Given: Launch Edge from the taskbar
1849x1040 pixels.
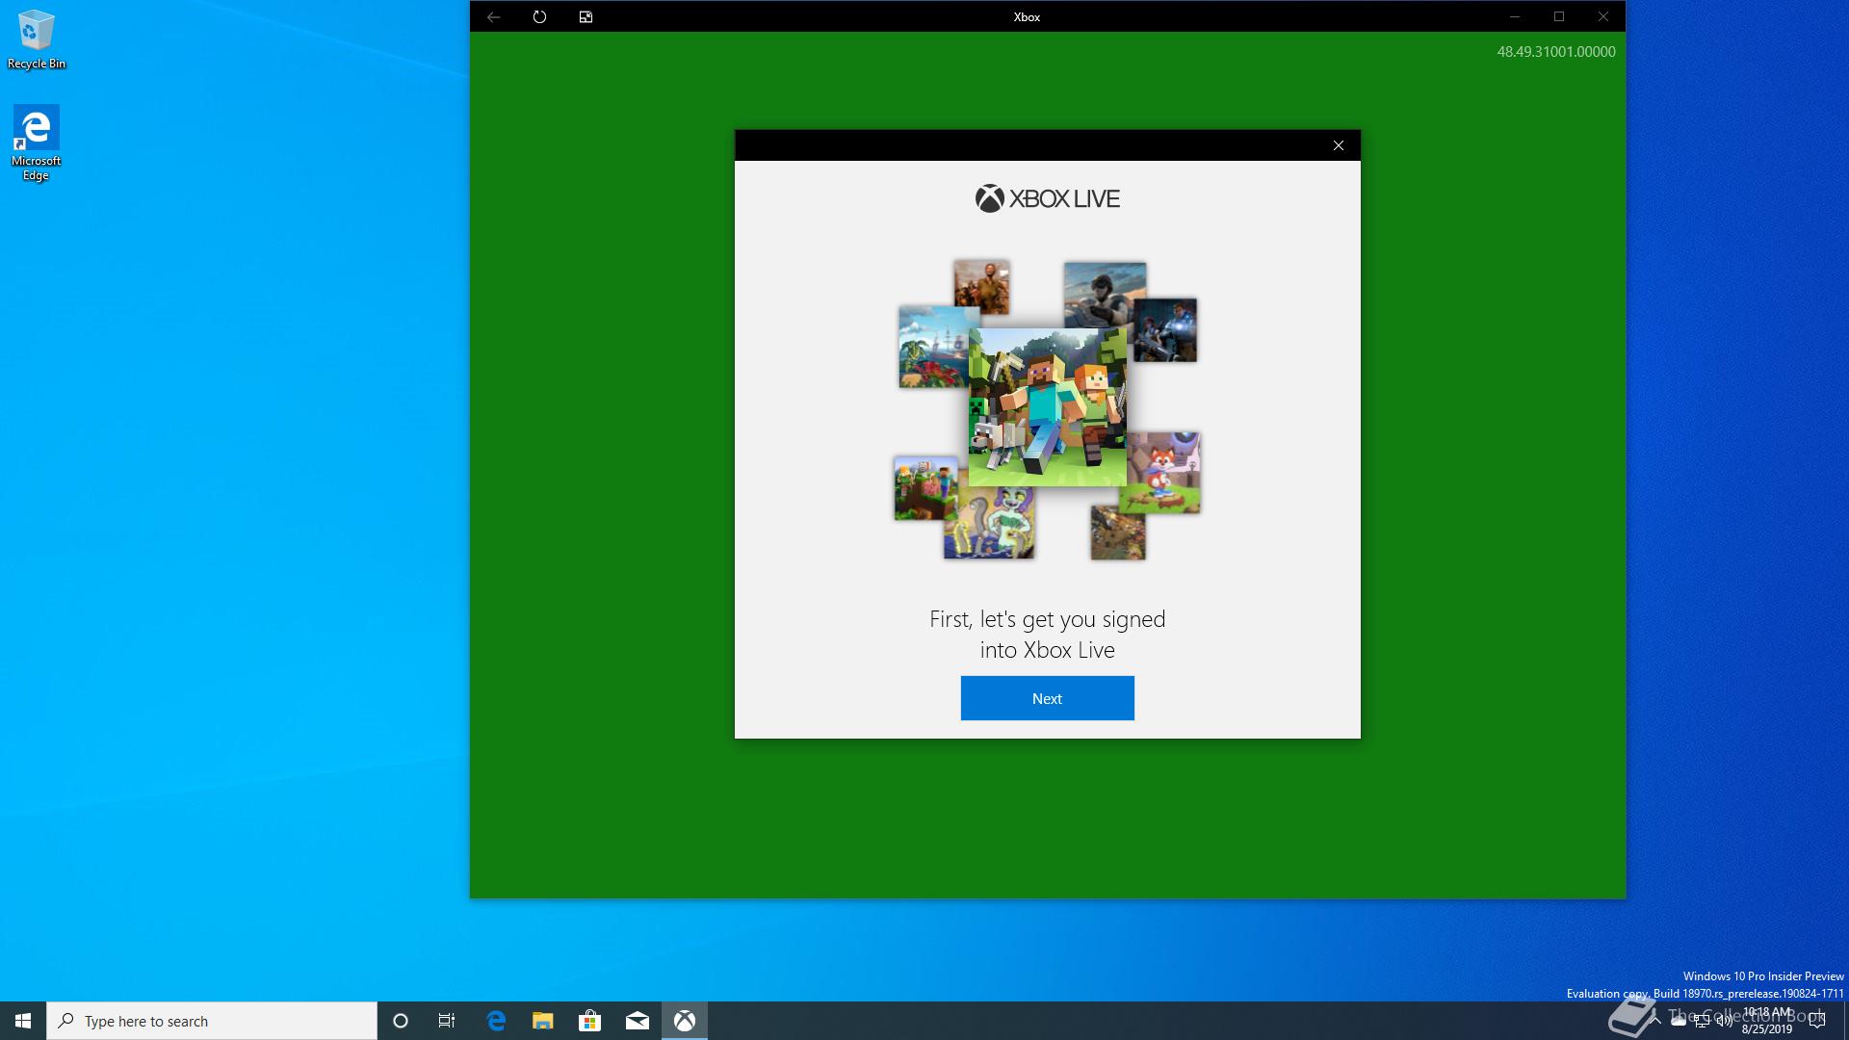Looking at the screenshot, I should [496, 1021].
